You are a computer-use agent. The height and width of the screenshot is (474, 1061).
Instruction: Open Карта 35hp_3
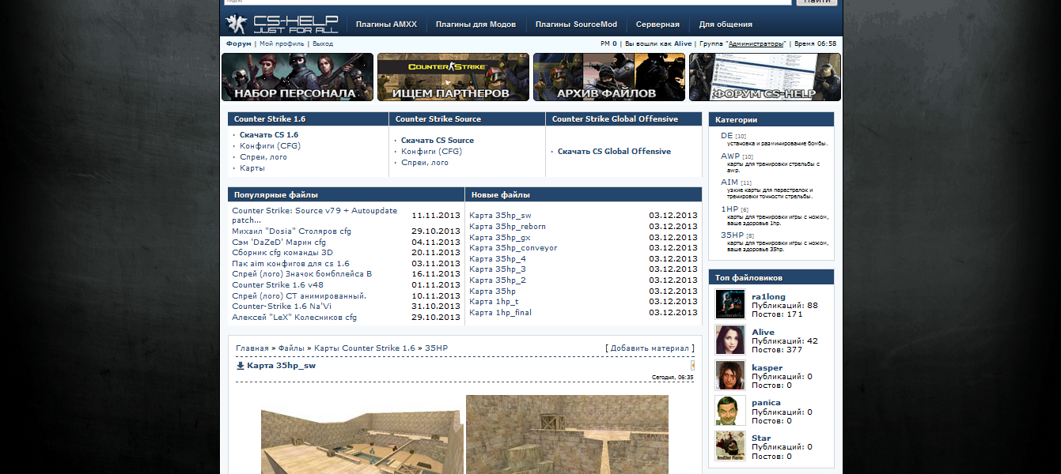click(x=498, y=269)
